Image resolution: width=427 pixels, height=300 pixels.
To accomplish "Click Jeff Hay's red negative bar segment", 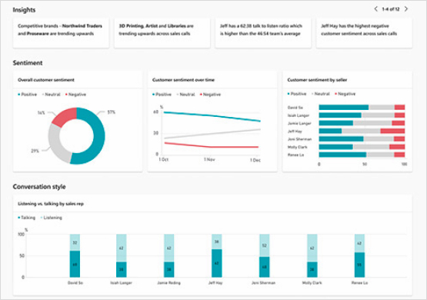I will (x=392, y=131).
